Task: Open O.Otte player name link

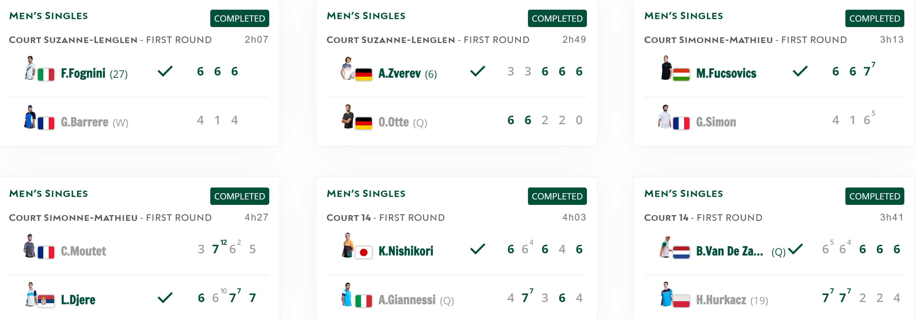Action: [393, 122]
